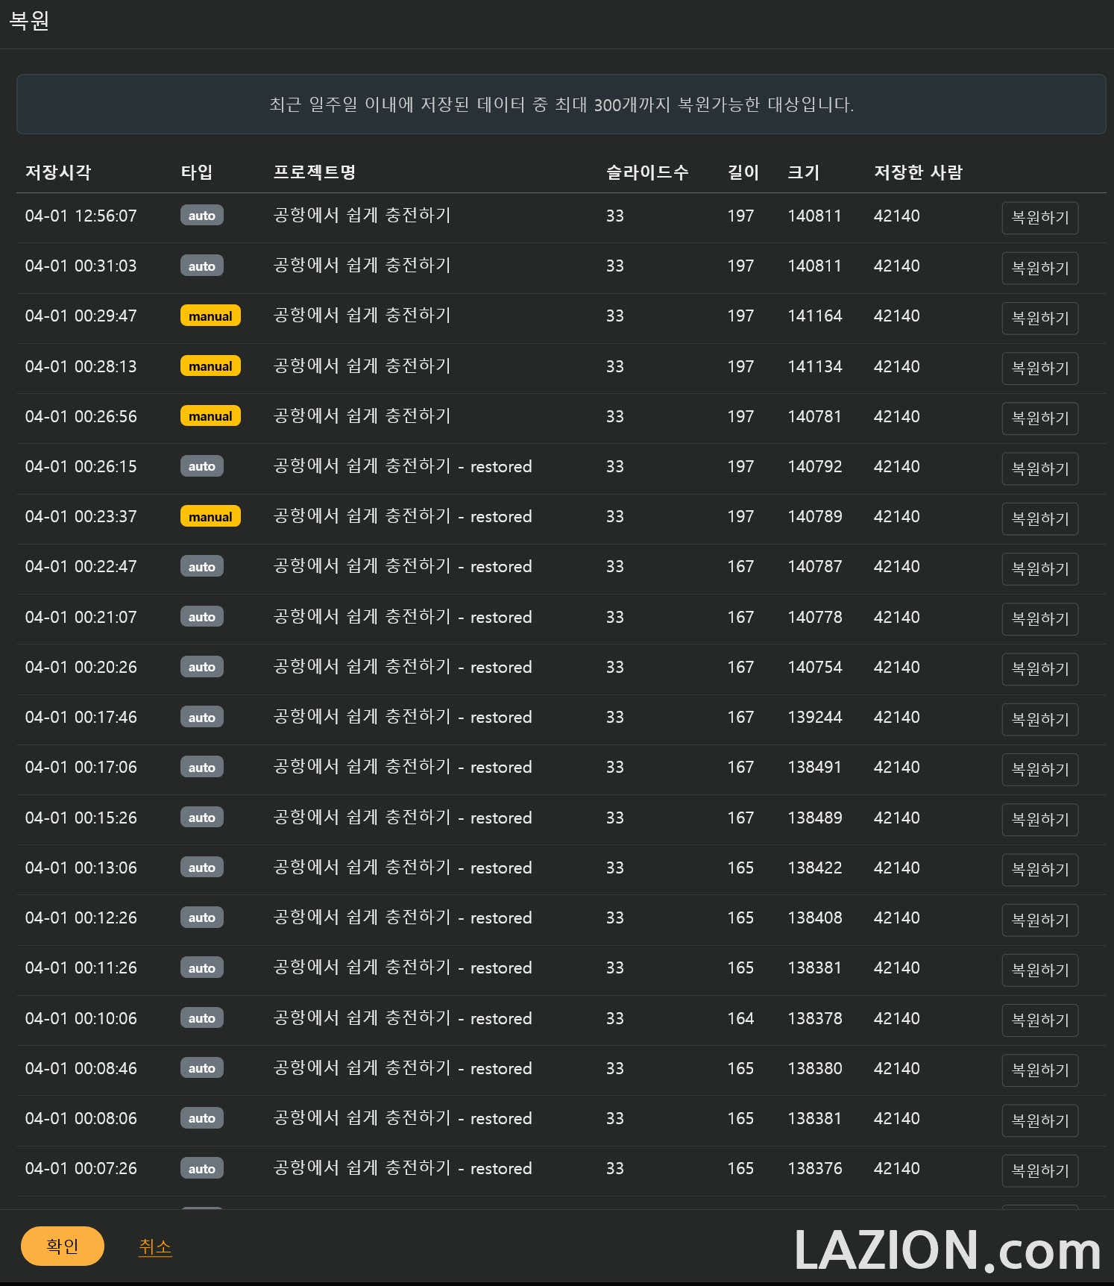The image size is (1114, 1286).
Task: Click size value 141134
Action: pyautogui.click(x=815, y=366)
